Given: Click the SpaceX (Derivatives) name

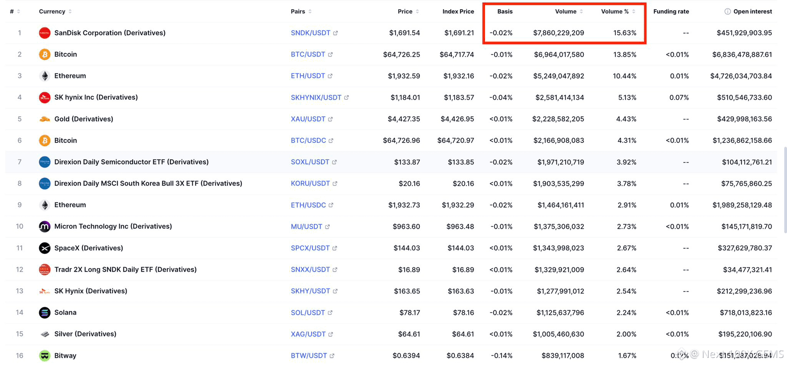Looking at the screenshot, I should pos(89,248).
